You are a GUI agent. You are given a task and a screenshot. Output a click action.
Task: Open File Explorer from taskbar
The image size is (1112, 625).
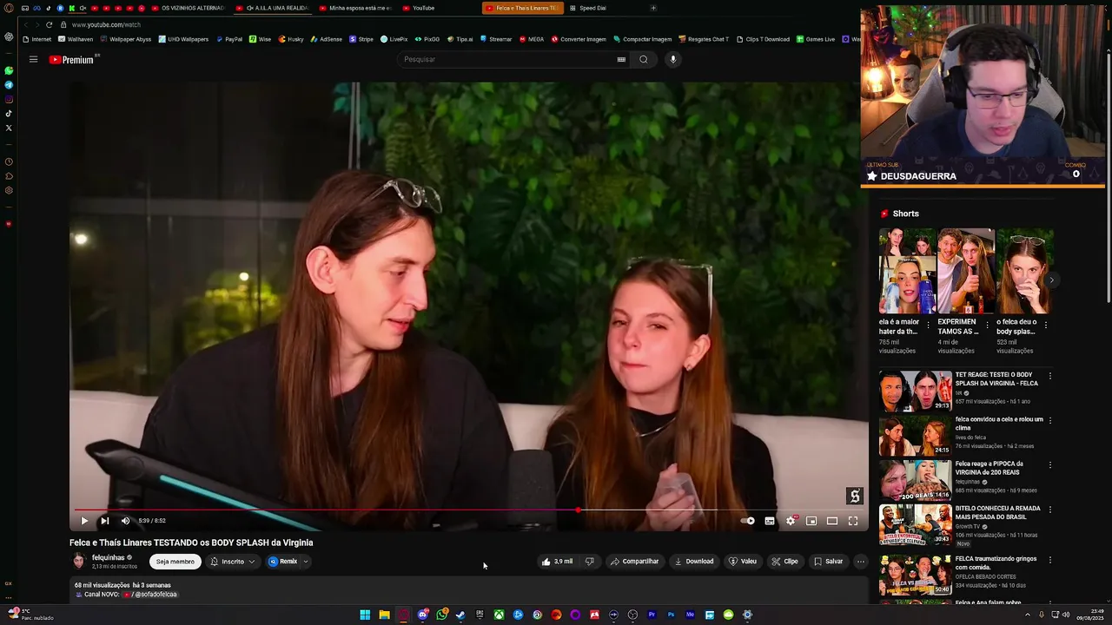(x=384, y=615)
